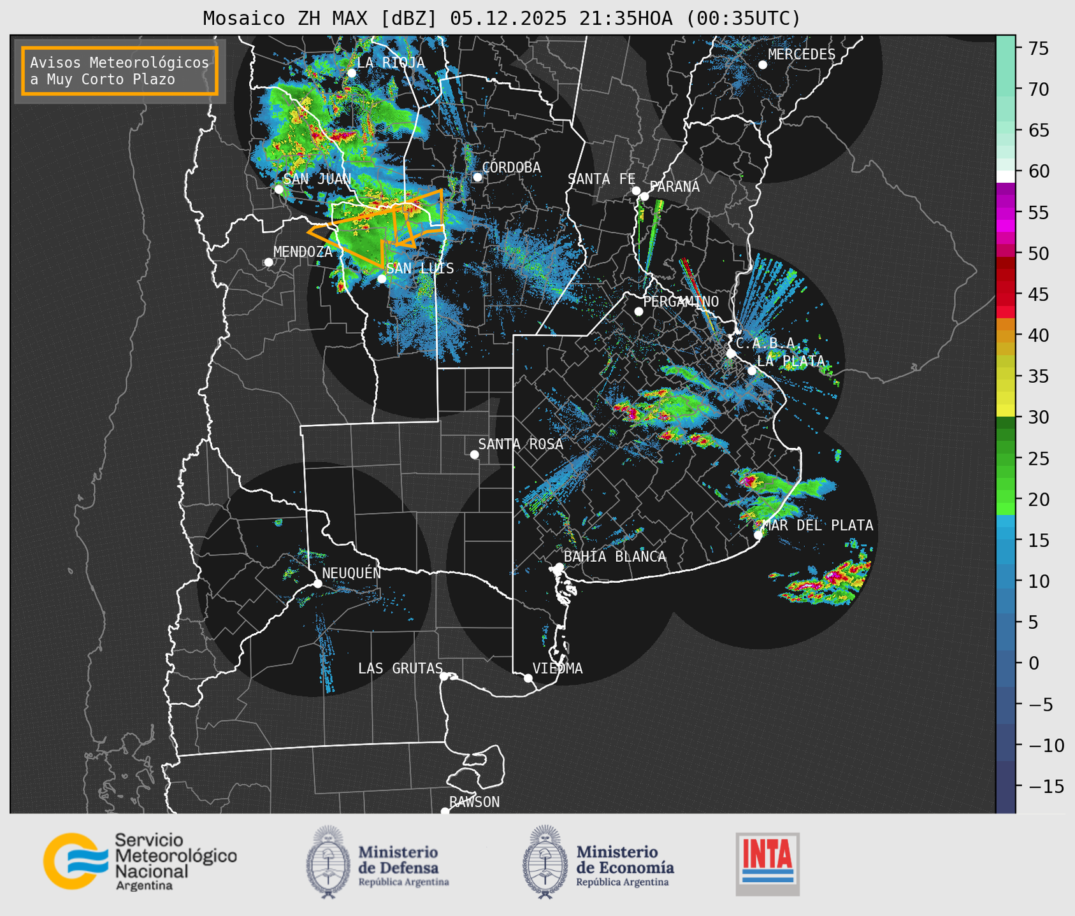Screen dimensions: 1075x916
Task: Click the PARANÁ city marker
Action: pyautogui.click(x=644, y=196)
